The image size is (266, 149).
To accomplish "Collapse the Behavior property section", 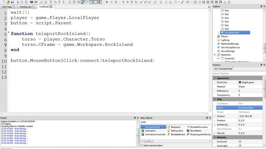I will click(x=215, y=137).
